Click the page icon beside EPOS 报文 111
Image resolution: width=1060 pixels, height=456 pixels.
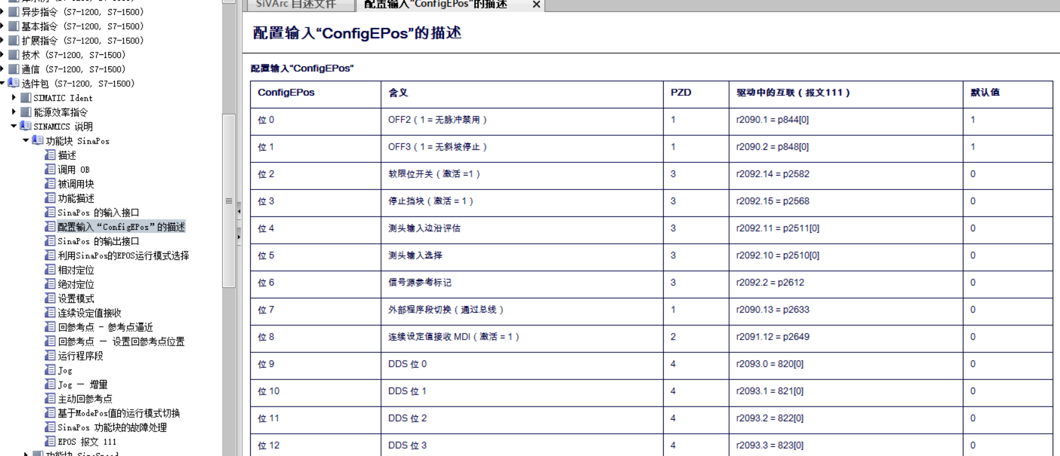tap(50, 442)
